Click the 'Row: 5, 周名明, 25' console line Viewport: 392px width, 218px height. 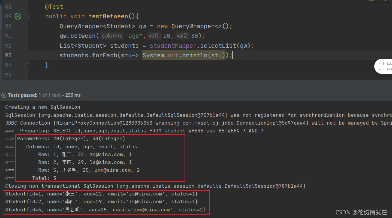point(72,170)
